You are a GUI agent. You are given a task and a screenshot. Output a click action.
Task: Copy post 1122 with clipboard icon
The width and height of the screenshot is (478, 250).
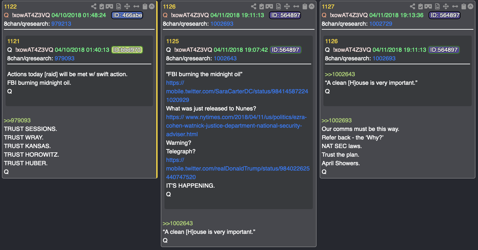145,6
